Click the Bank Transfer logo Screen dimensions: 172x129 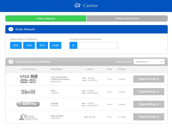28,117
